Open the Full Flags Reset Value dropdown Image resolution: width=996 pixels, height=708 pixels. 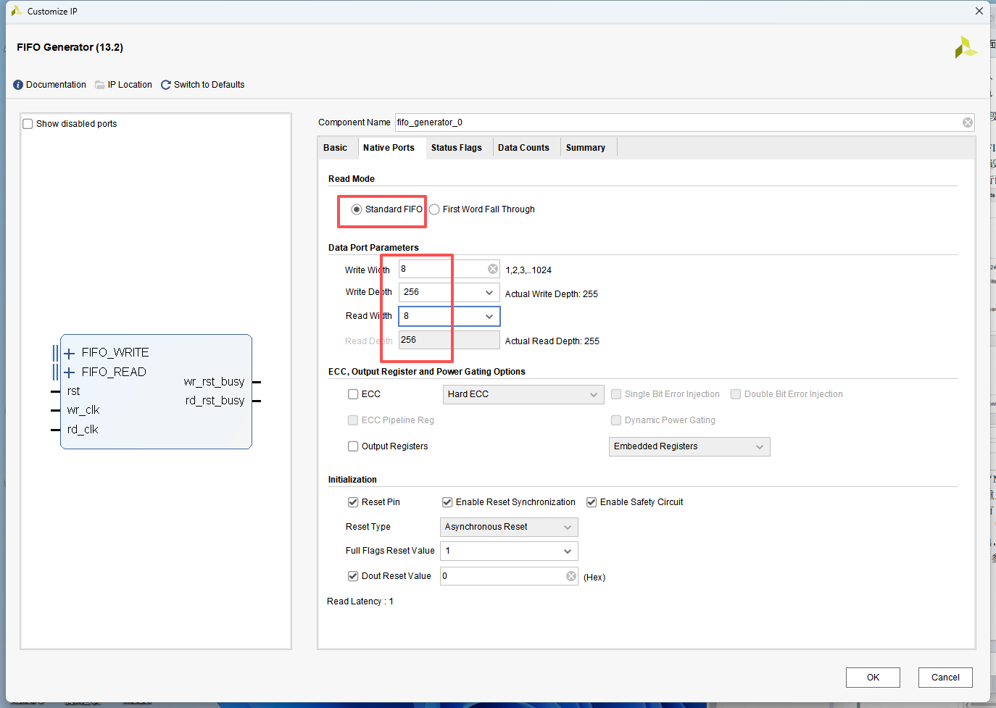click(508, 551)
